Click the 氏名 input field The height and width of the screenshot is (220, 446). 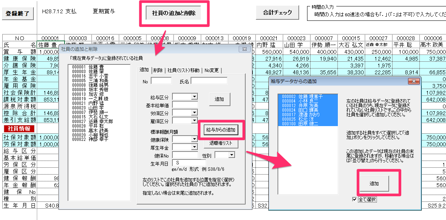click(x=209, y=81)
